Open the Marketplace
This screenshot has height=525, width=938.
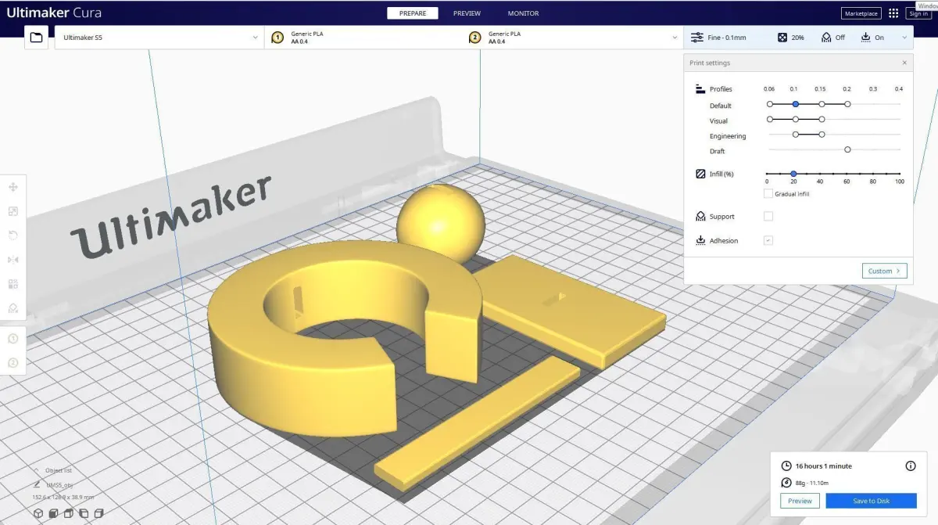[x=861, y=13]
